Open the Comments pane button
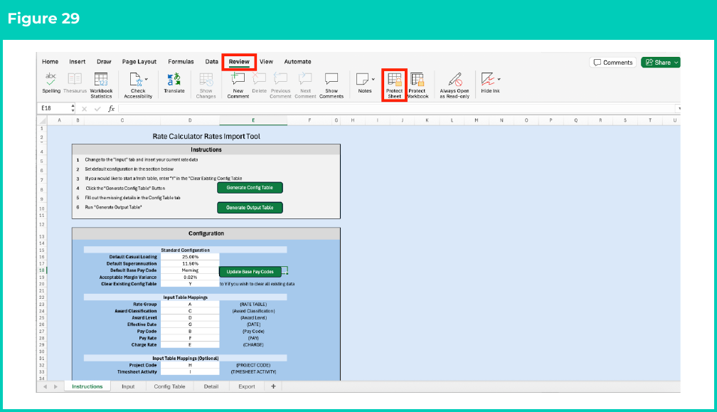Screen dimensions: 717x412 [613, 63]
